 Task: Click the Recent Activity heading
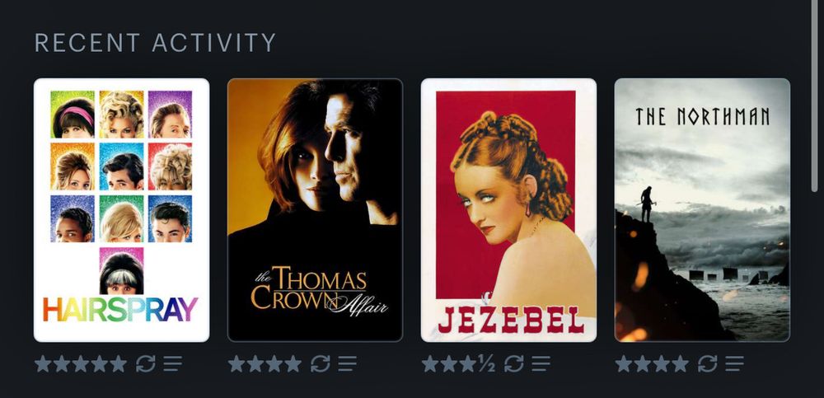(x=155, y=43)
